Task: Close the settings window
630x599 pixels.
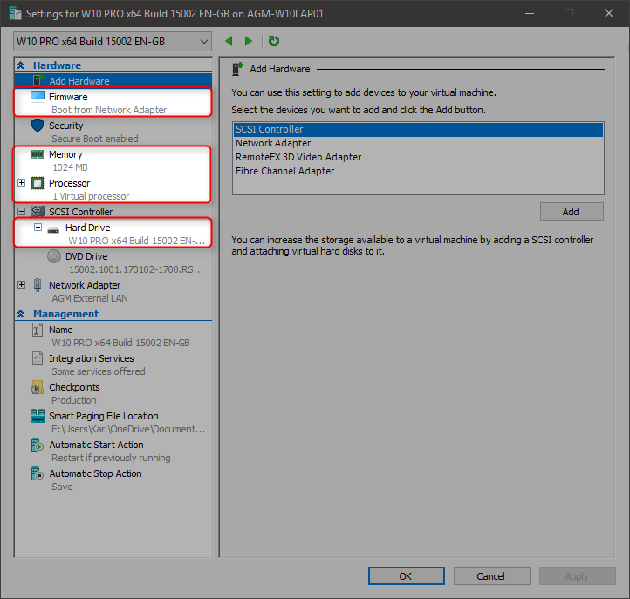Action: (609, 14)
